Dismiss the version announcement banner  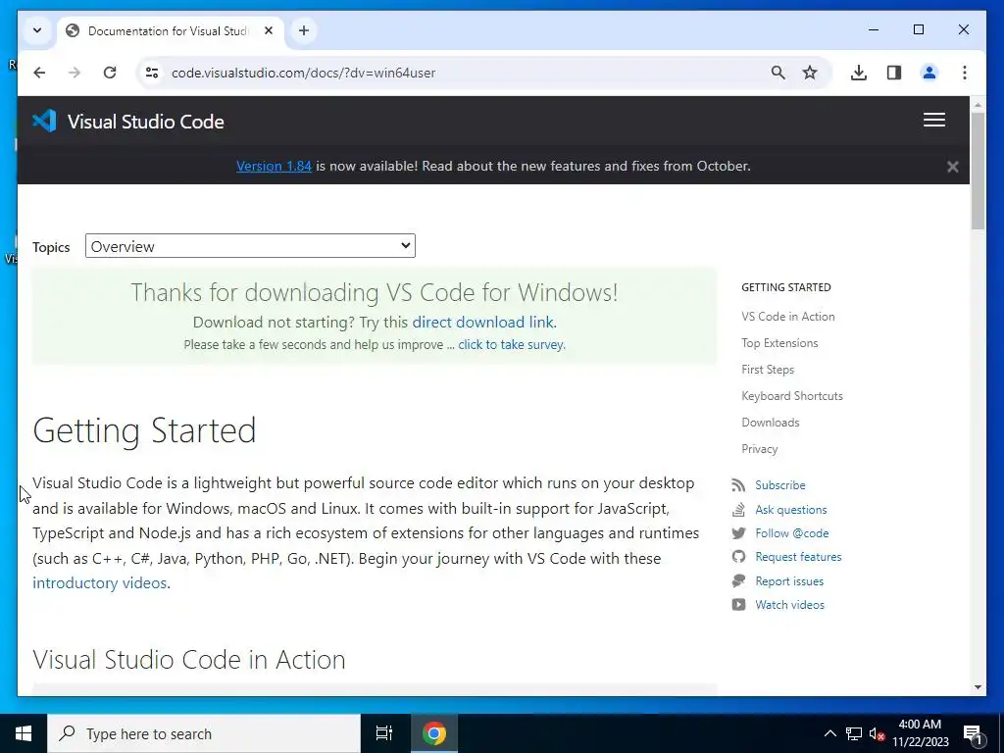952,167
